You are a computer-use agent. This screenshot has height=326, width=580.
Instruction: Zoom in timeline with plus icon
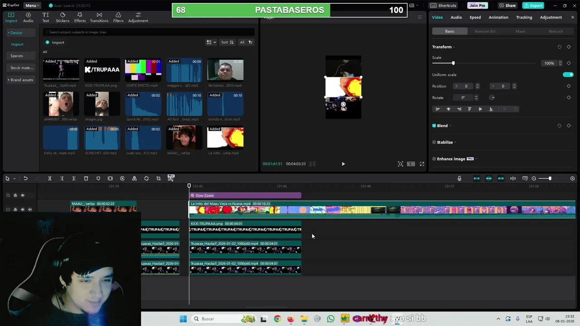(572, 178)
